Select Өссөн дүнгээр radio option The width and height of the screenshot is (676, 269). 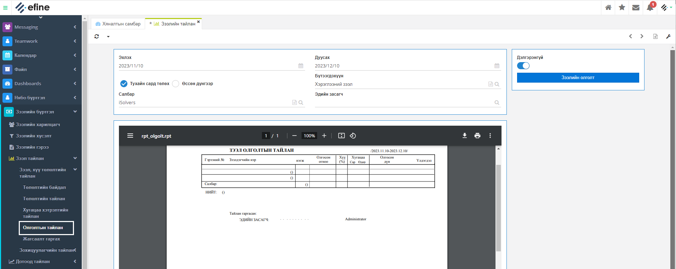tap(176, 84)
